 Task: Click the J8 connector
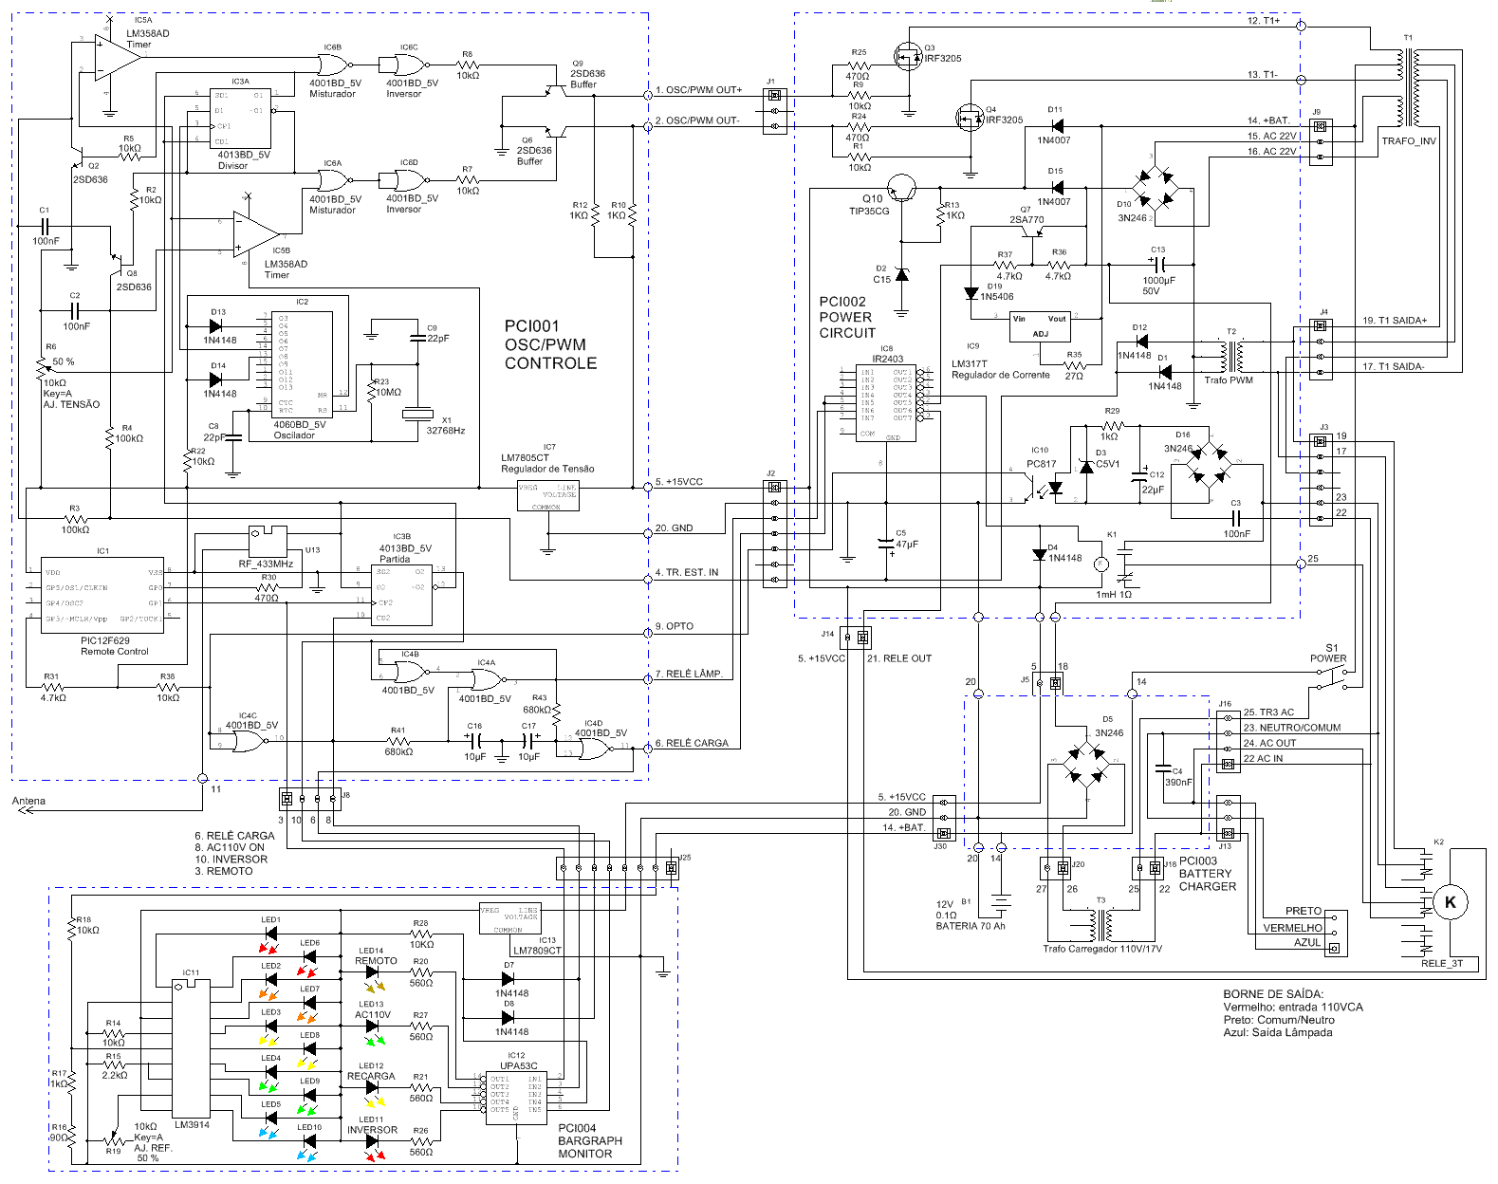tap(310, 798)
